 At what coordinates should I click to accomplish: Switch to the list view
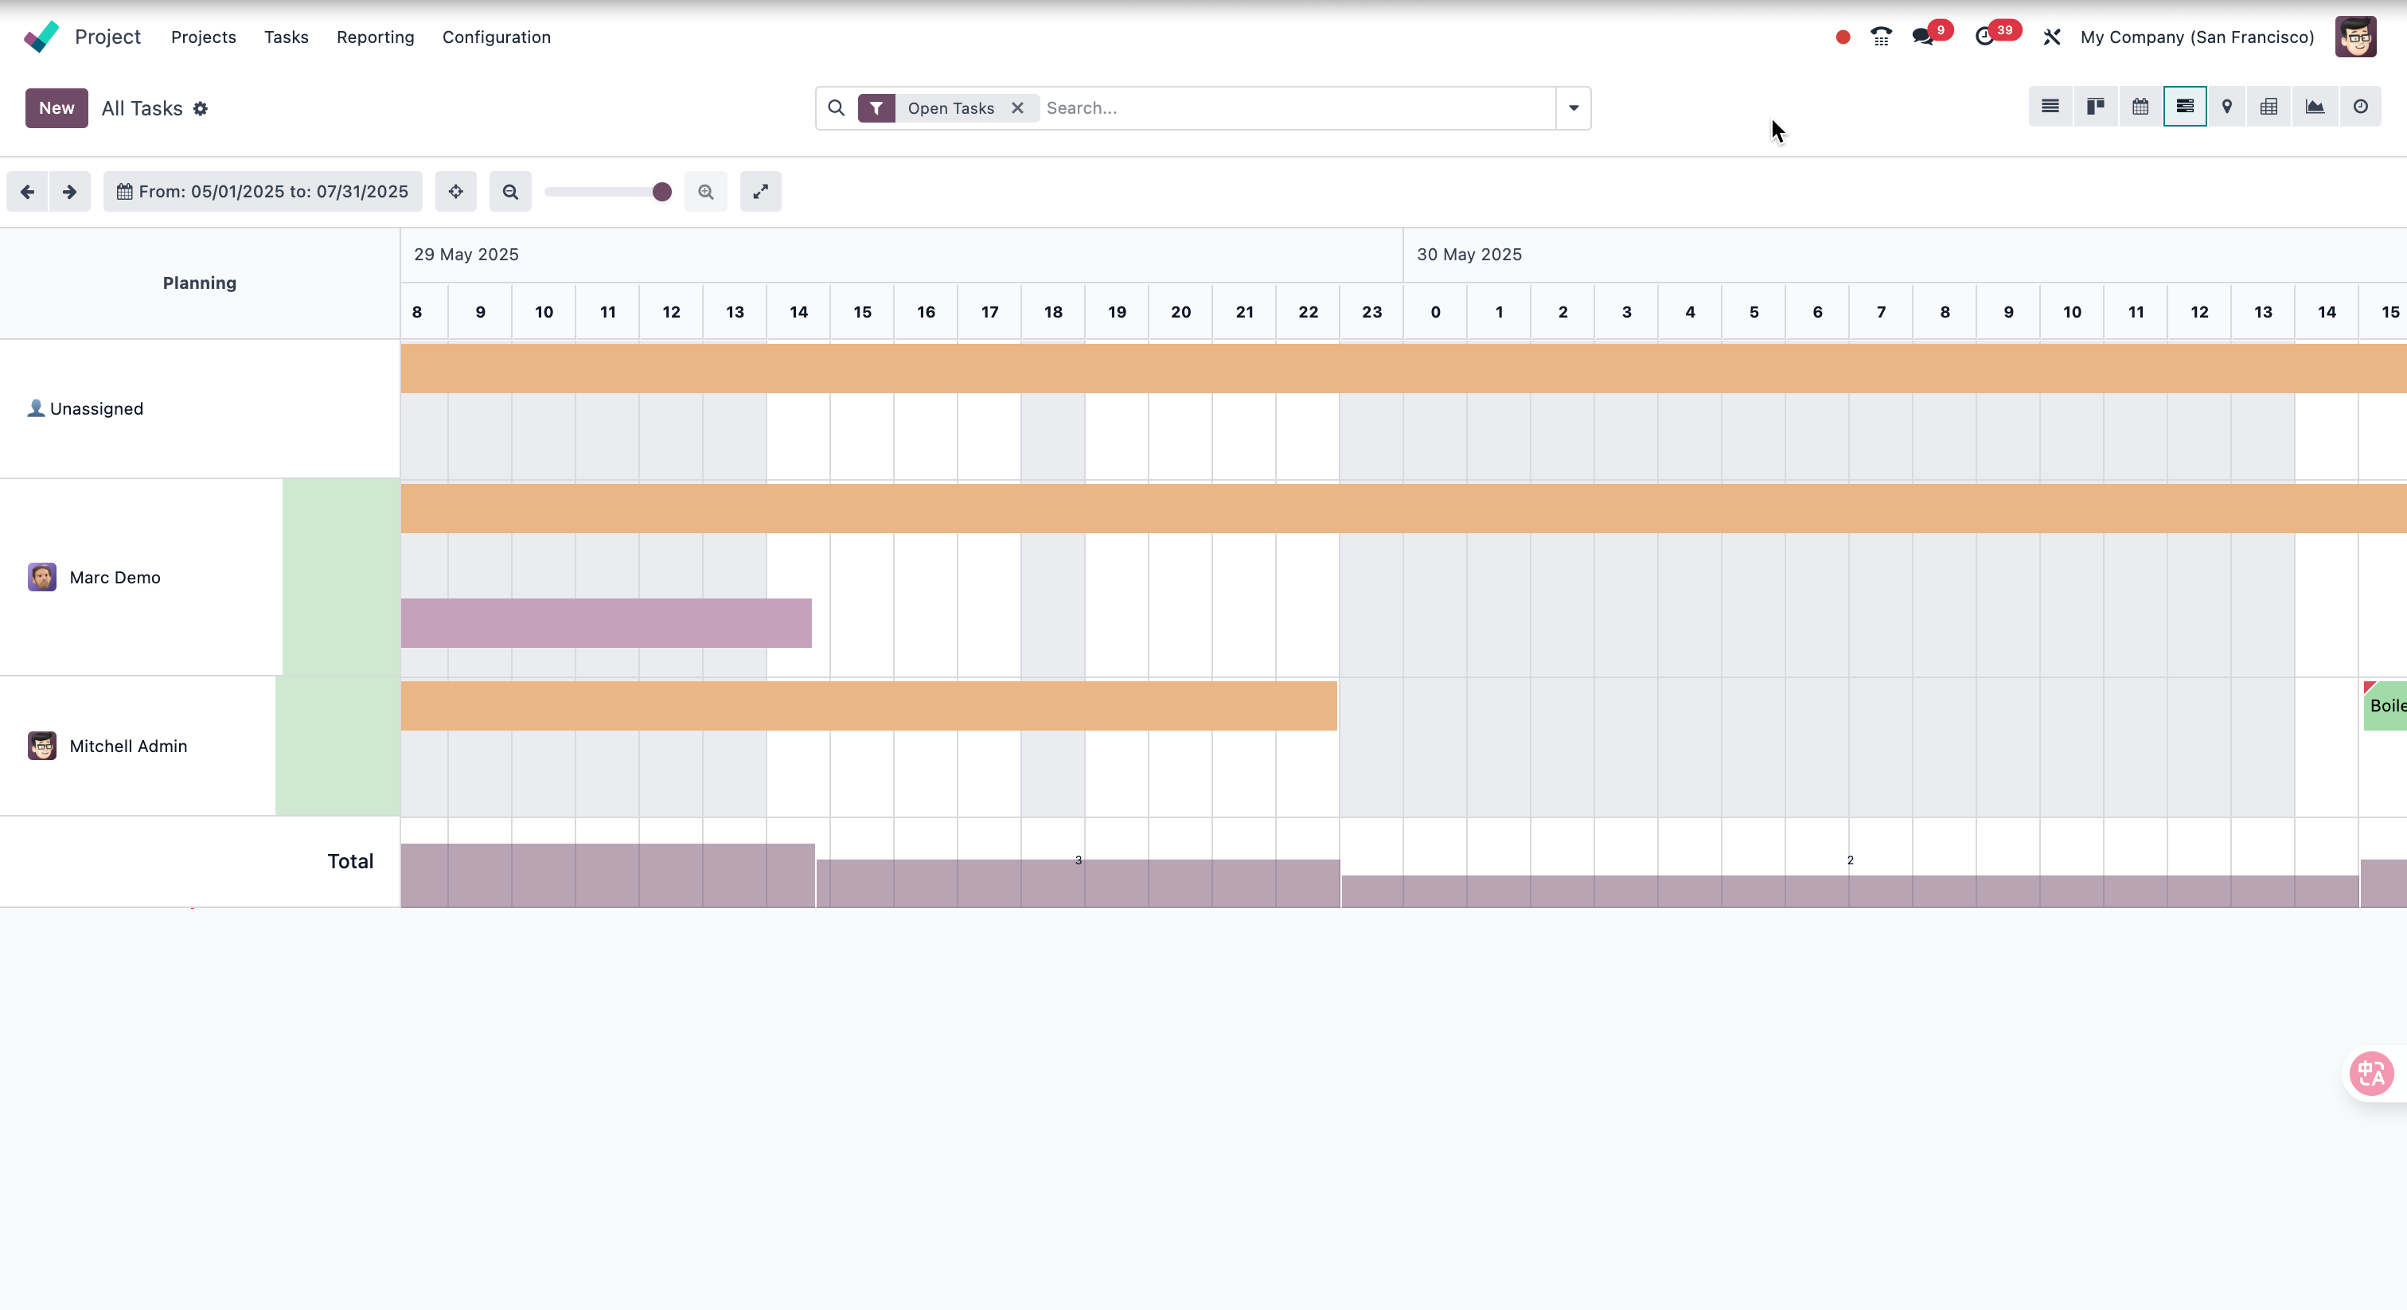coord(2050,107)
